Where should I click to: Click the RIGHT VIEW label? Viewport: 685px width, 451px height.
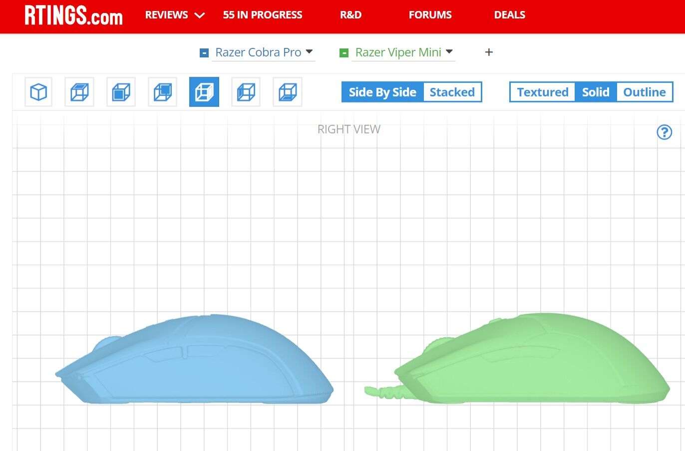tap(349, 129)
